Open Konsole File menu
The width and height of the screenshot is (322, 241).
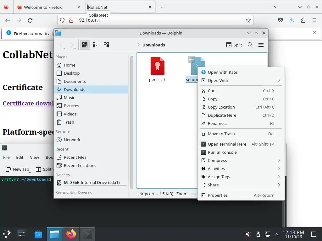coord(6,158)
